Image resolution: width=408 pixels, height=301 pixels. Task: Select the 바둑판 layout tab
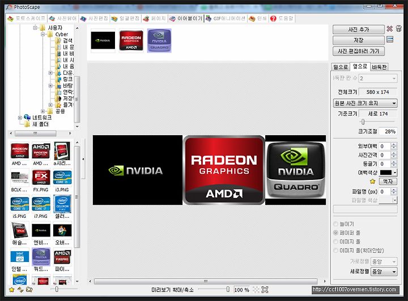coord(379,67)
